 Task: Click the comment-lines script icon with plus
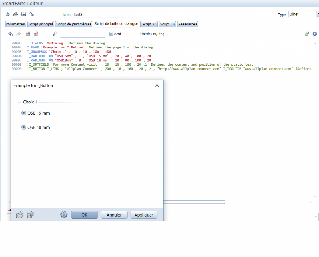click(x=28, y=34)
